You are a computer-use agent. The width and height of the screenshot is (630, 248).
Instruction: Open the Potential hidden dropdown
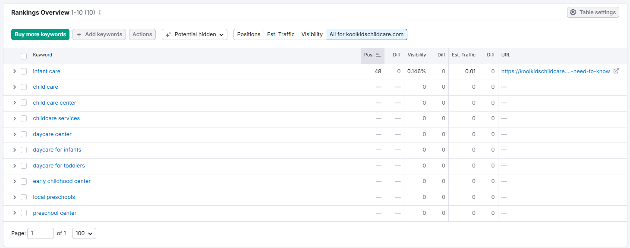195,34
